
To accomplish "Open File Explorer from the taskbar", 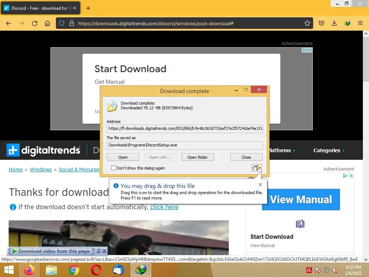I will tap(51, 270).
